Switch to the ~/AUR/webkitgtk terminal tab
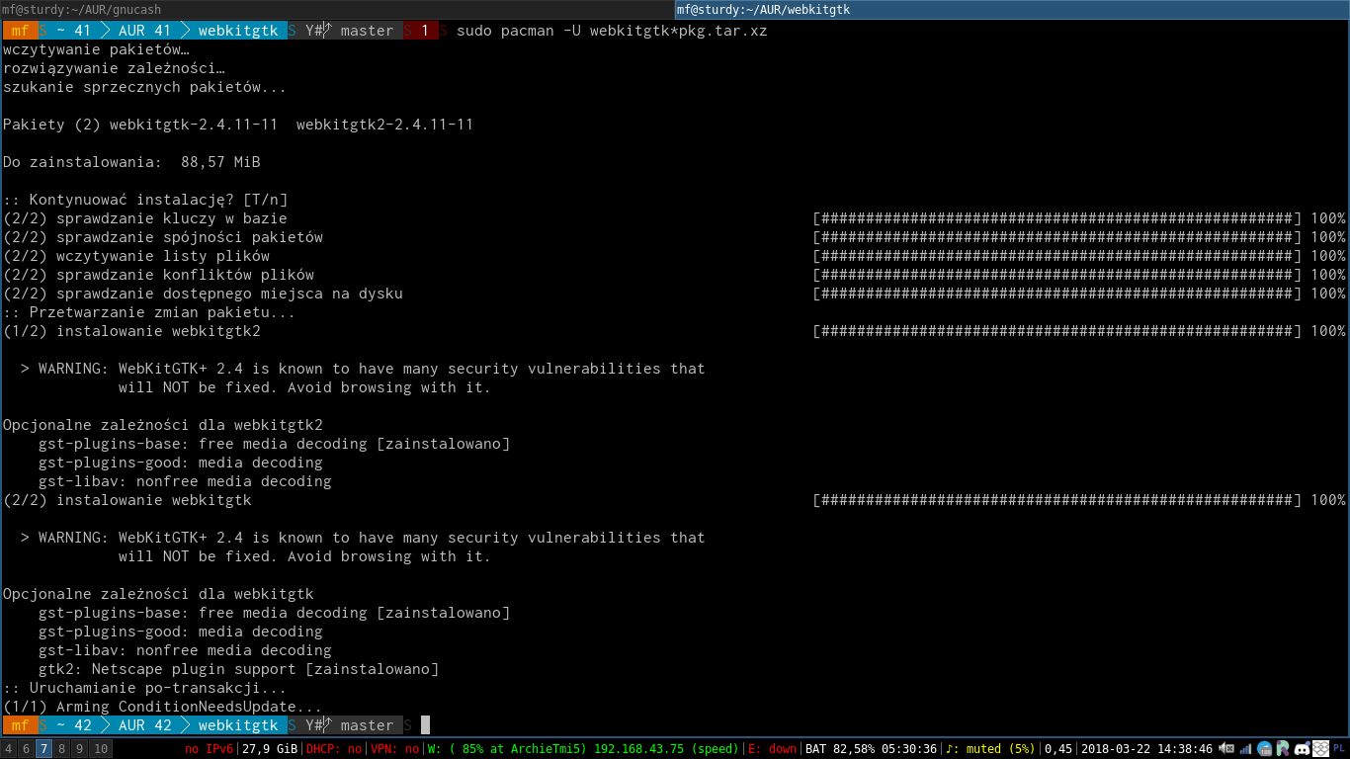This screenshot has height=759, width=1350. (x=1012, y=10)
